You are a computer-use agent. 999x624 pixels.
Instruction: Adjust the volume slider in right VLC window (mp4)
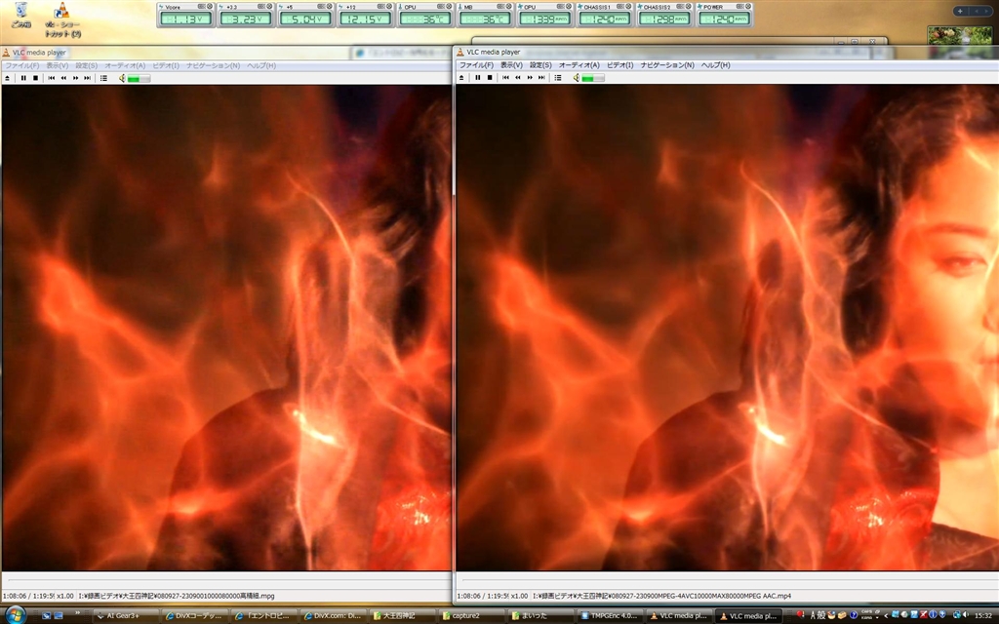593,78
